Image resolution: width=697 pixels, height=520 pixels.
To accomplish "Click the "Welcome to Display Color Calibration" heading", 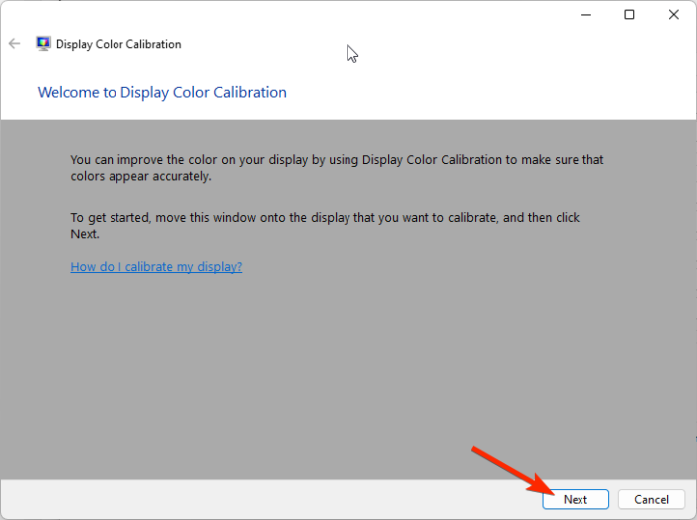I will (161, 92).
